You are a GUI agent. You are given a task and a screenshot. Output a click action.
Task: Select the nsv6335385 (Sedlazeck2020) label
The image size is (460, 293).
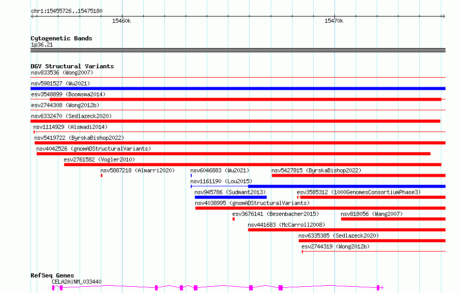(x=339, y=236)
